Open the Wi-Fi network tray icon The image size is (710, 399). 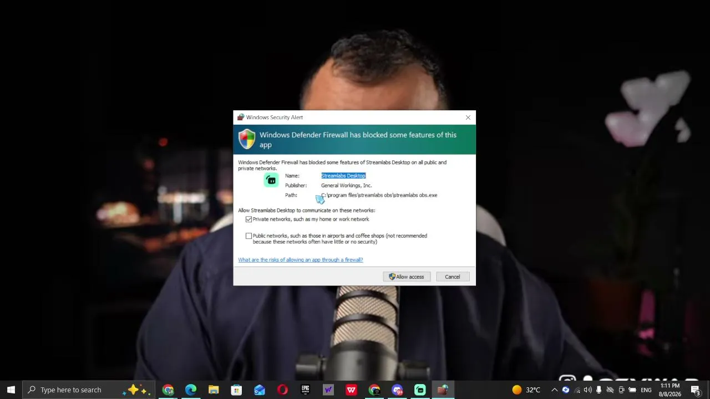(x=577, y=390)
